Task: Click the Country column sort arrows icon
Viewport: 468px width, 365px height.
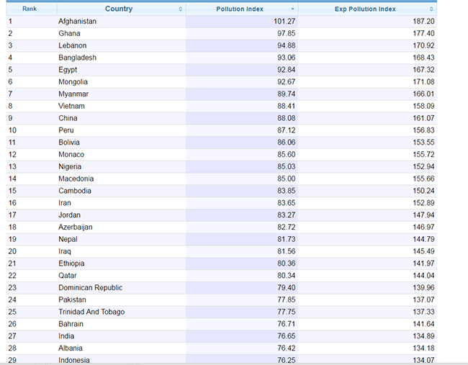Action: [181, 9]
